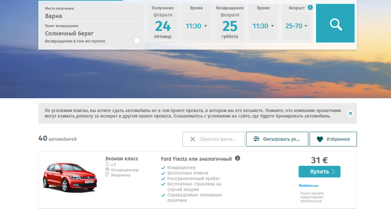391x209 pixels.
Task: Open the pickup time 11:30 dropdown
Action: [196, 26]
